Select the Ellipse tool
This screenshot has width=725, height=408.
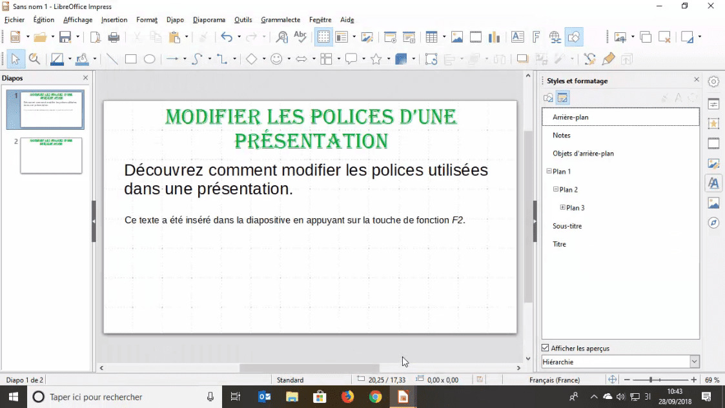149,59
